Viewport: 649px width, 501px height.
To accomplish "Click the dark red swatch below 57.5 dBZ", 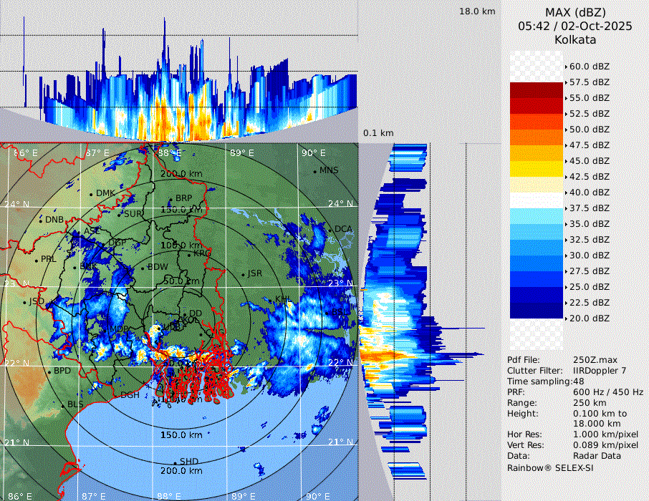I will tap(536, 90).
